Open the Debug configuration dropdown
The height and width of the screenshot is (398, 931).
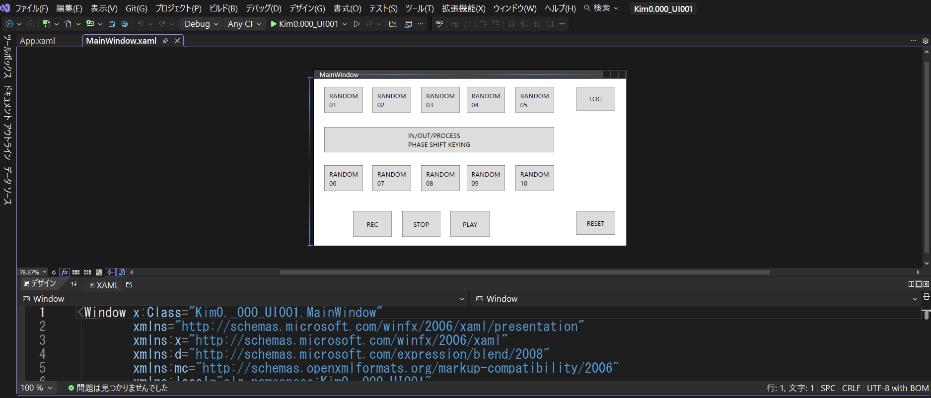[201, 24]
